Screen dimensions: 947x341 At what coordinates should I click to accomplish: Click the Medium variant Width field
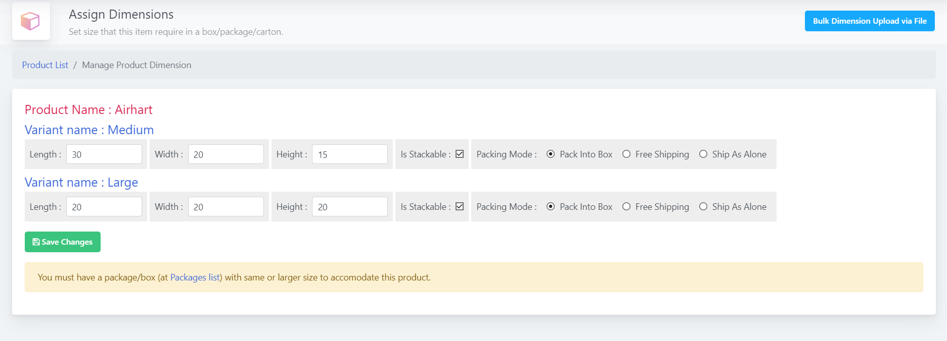(x=226, y=154)
